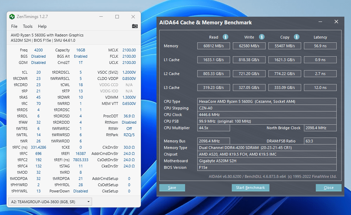Click the DRAM:FSB Ratio value 63:3

coord(320,141)
